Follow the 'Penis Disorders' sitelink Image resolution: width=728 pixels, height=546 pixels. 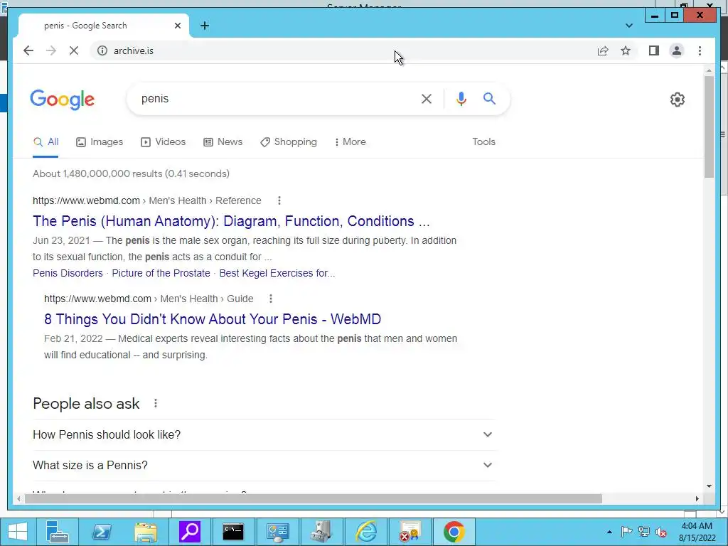coord(68,273)
